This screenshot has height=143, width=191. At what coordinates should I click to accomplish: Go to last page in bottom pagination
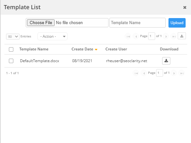coord(181,73)
